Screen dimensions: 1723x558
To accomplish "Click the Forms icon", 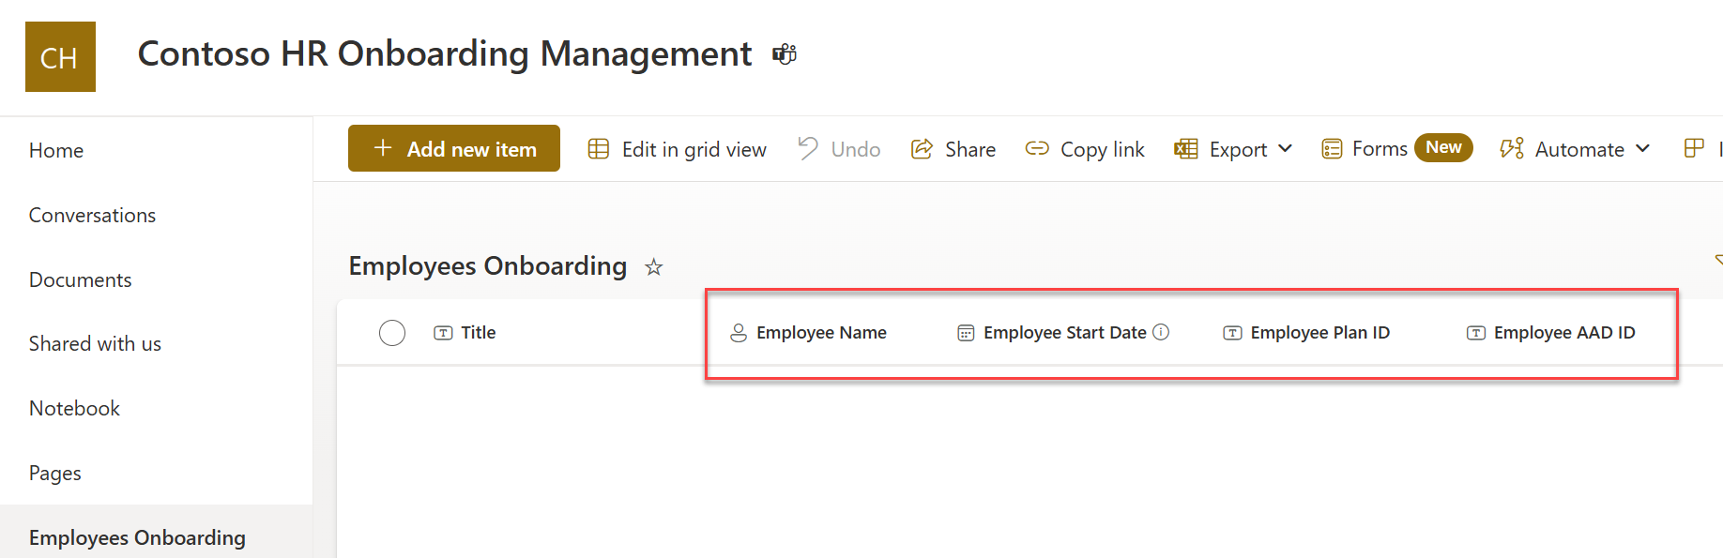I will (1332, 149).
